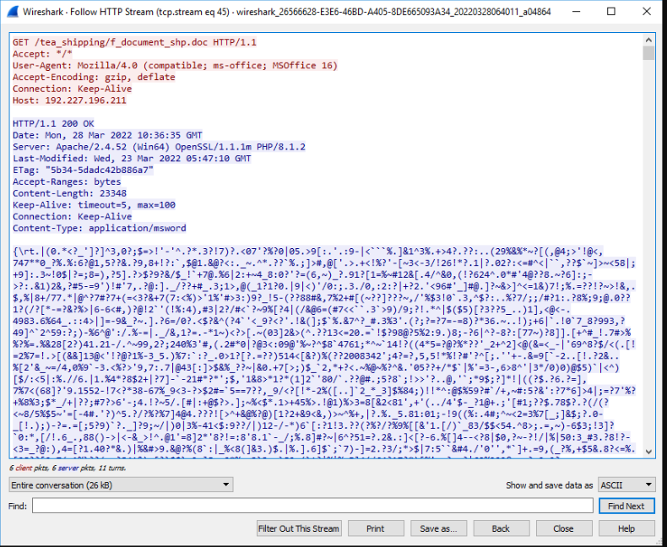Screen dimensions: 667x547
Task: Click the Keep-Alive: timeout=5, max=100 line
Action: [94, 205]
